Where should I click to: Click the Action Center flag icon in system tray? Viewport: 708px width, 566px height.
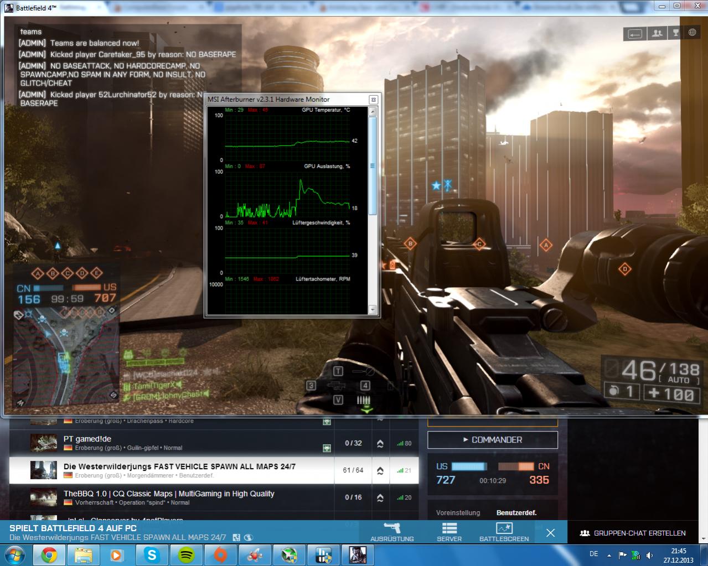coord(623,555)
